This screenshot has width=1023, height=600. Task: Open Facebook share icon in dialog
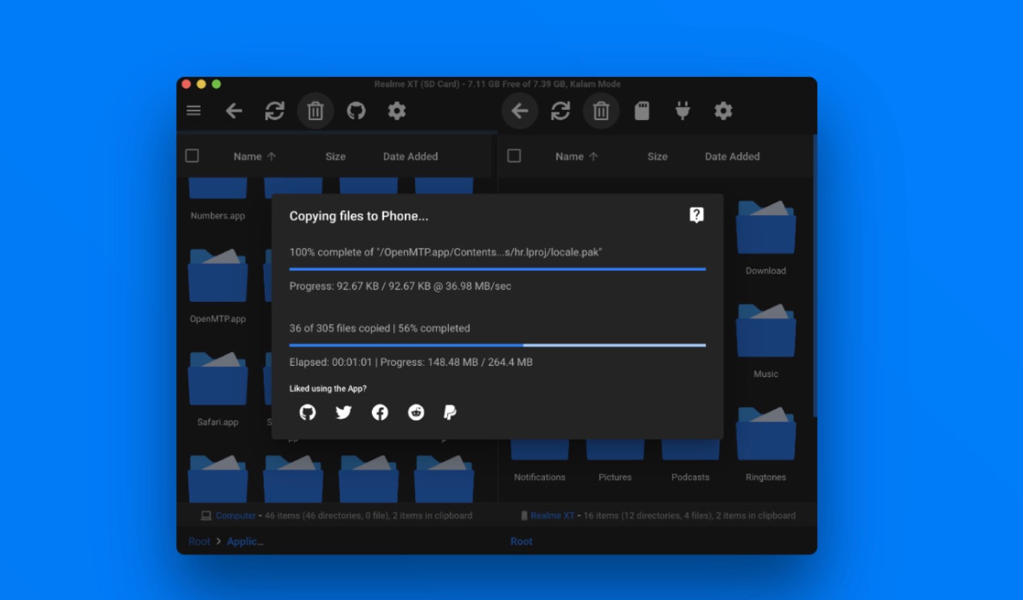point(380,412)
